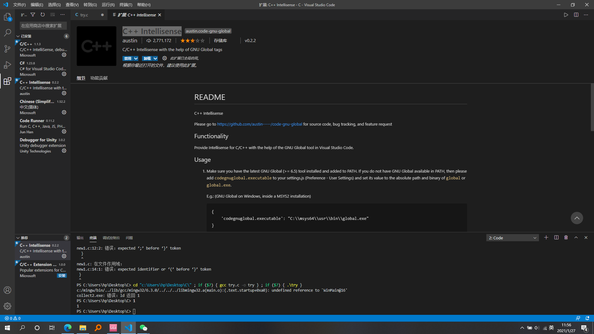Click 安装 for C/C++ Extension Pack
594x334 pixels.
click(x=62, y=275)
